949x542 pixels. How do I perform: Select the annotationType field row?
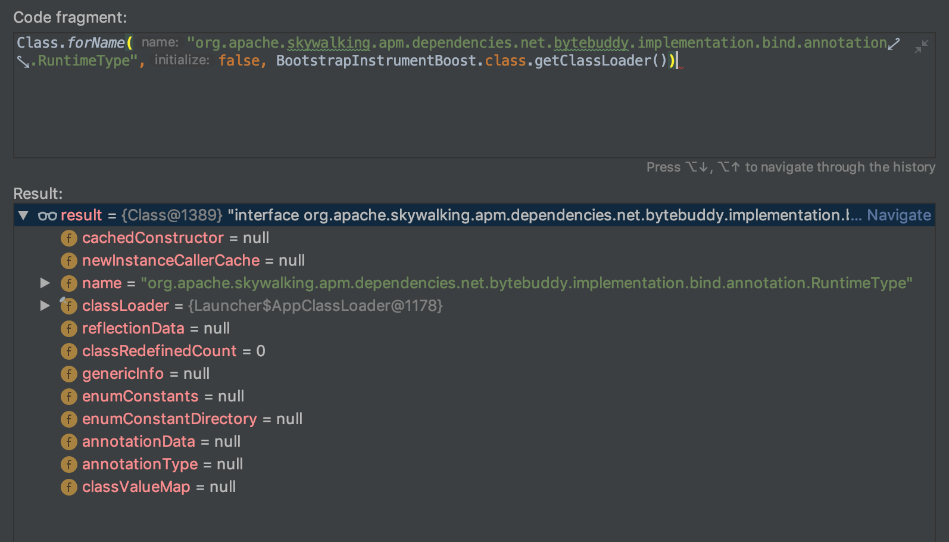141,464
